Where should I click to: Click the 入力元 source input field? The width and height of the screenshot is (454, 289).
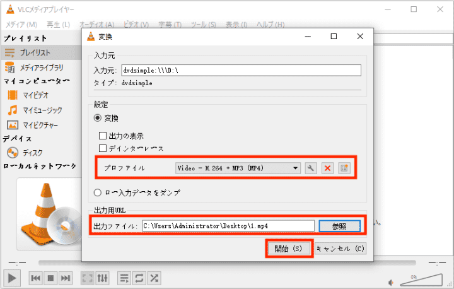(x=241, y=71)
